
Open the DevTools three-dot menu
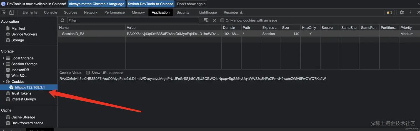pyautogui.click(x=410, y=12)
